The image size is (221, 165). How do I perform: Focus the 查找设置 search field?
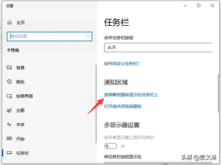50,37
